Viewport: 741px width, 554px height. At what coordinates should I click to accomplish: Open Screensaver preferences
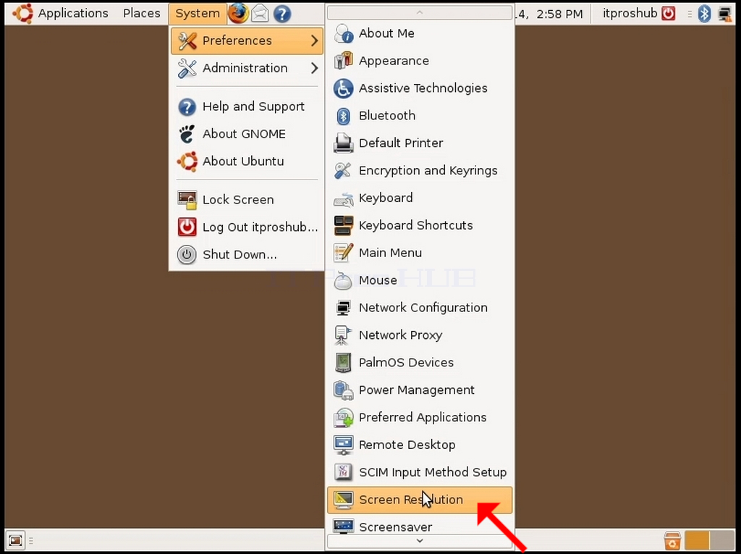tap(420, 526)
